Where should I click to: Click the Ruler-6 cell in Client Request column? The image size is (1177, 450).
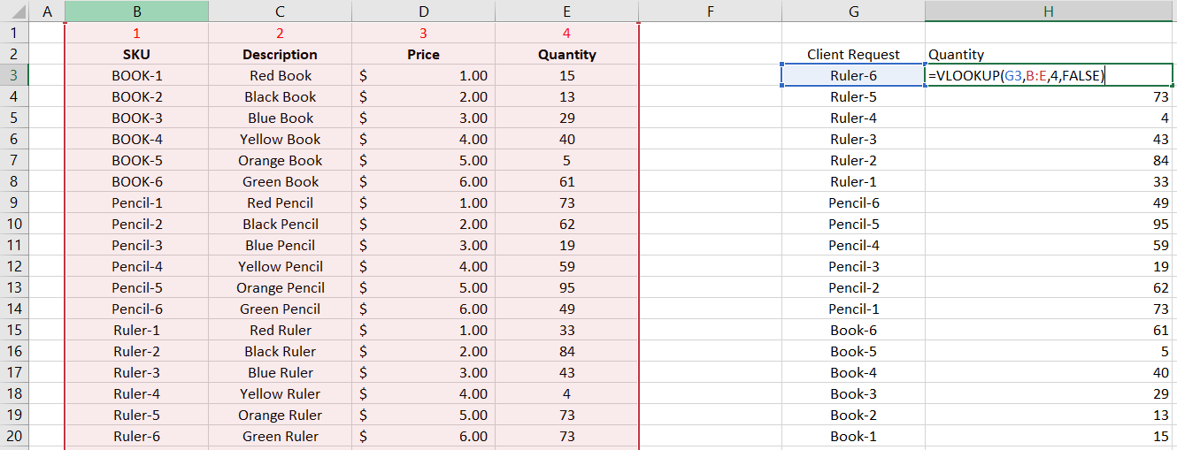point(854,76)
